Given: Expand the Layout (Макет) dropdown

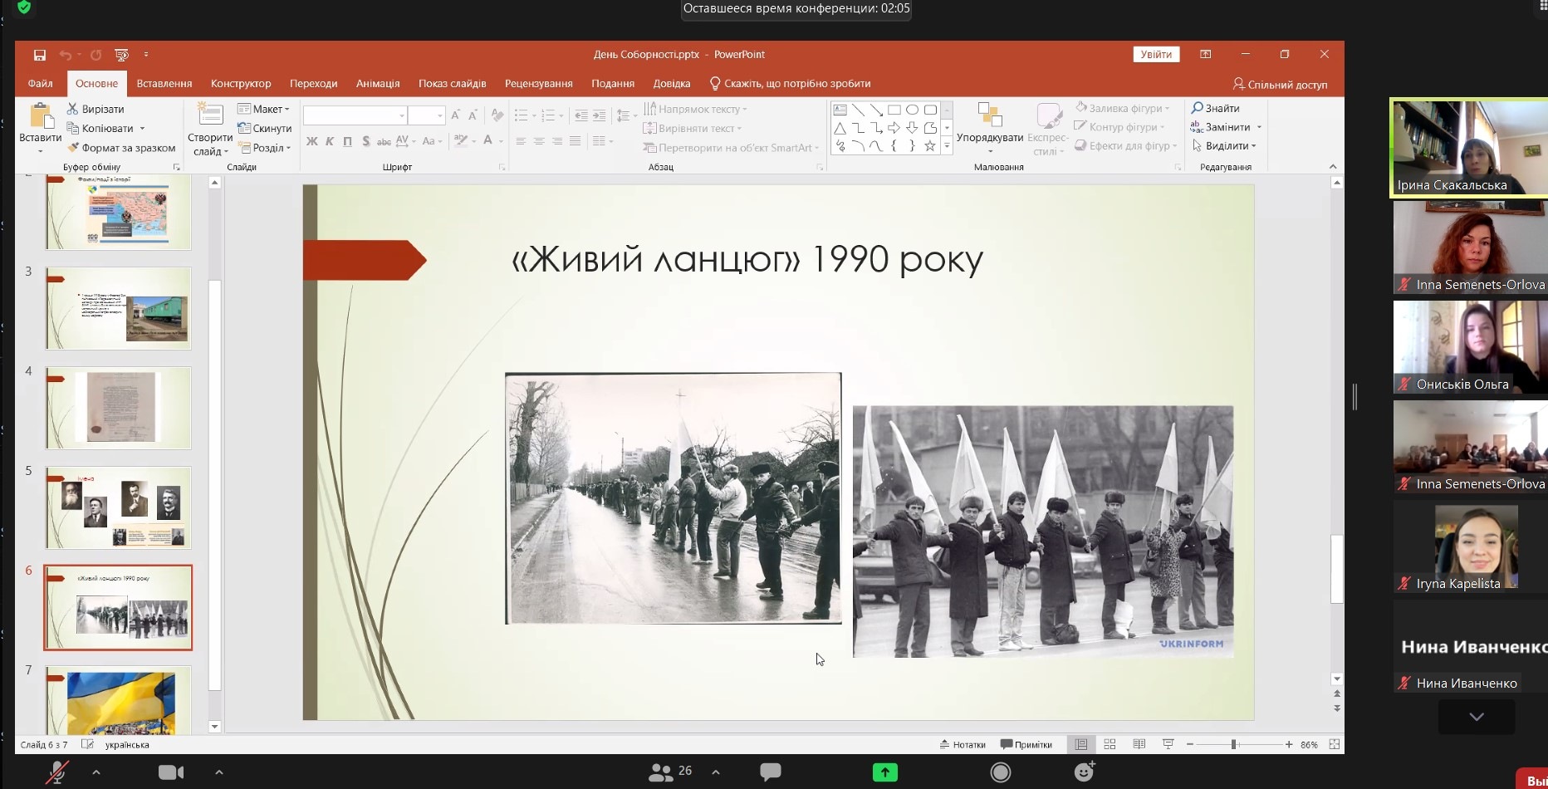Looking at the screenshot, I should (x=263, y=109).
